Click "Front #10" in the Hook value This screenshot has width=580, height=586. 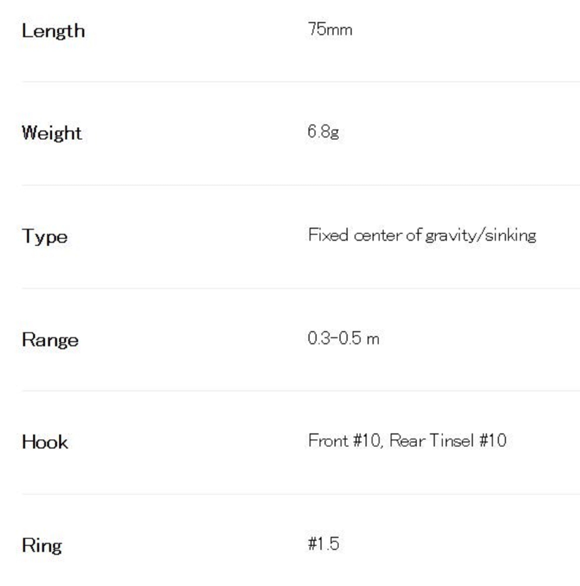(x=344, y=441)
